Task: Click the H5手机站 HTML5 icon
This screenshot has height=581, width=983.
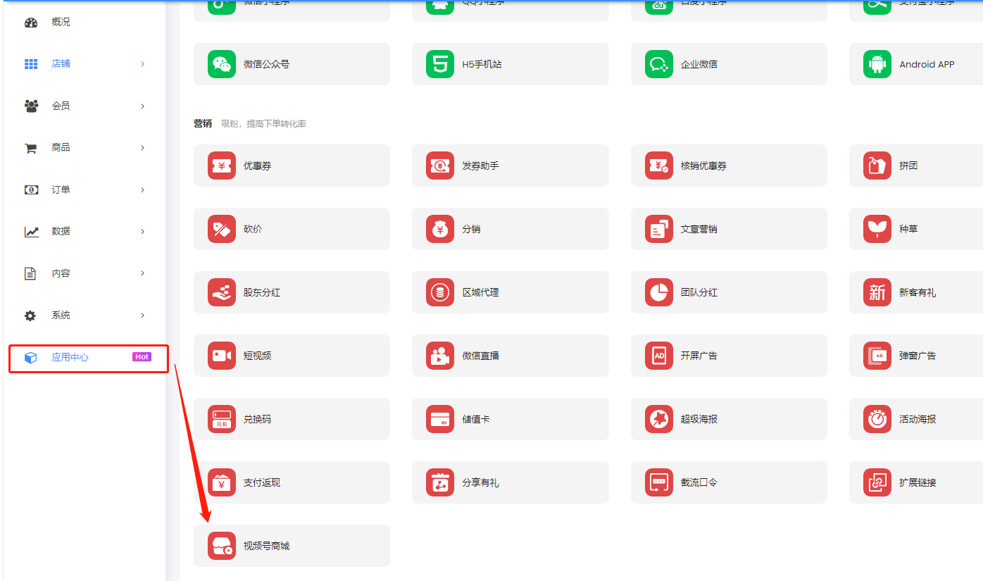Action: (x=440, y=64)
